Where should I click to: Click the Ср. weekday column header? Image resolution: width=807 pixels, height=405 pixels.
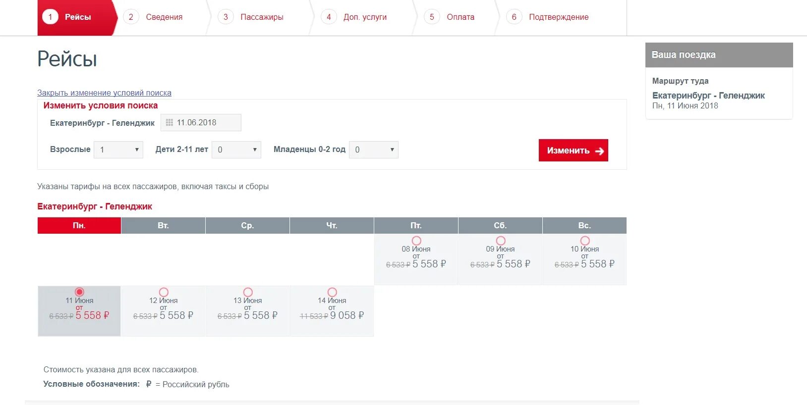tap(248, 225)
